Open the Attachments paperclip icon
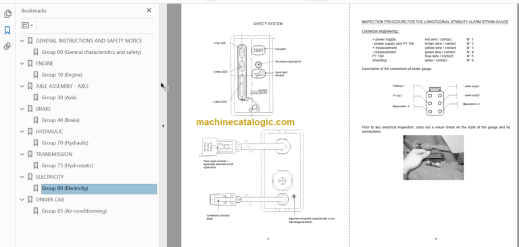 click(x=7, y=47)
